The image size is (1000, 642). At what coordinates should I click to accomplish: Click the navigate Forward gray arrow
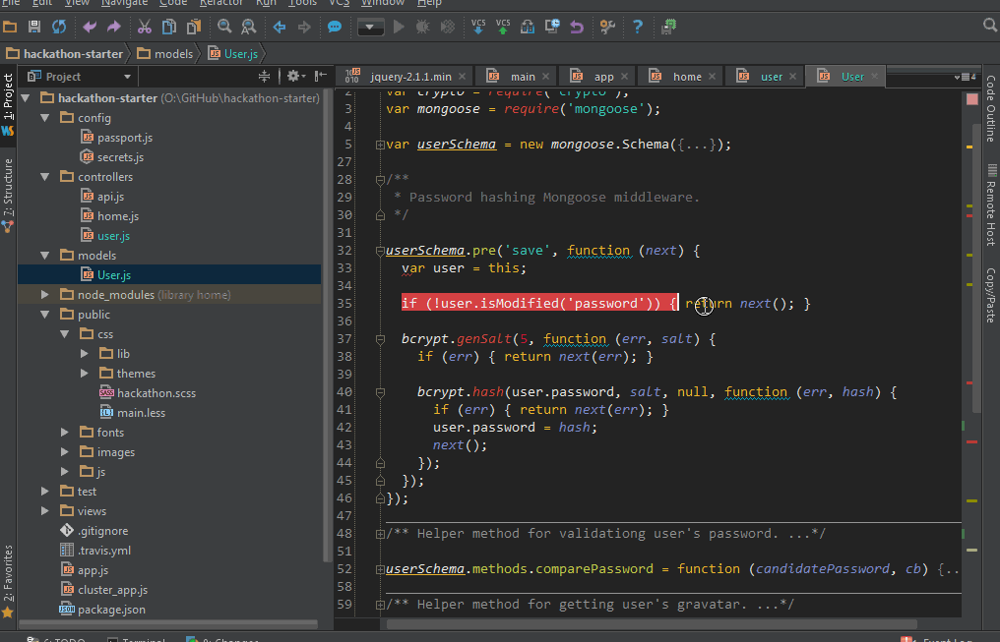coord(304,27)
